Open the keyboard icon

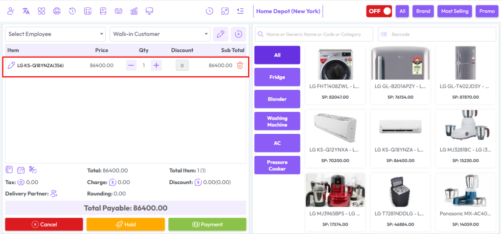pos(118,11)
